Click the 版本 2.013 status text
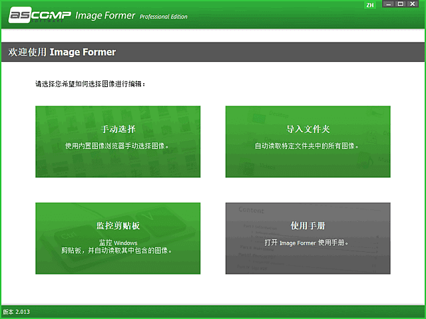 coord(17,312)
